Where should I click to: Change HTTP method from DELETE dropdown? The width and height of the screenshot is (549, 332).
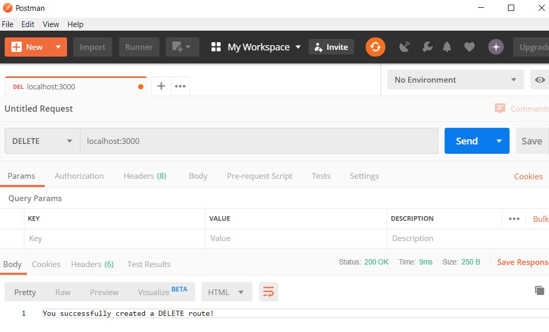43,141
